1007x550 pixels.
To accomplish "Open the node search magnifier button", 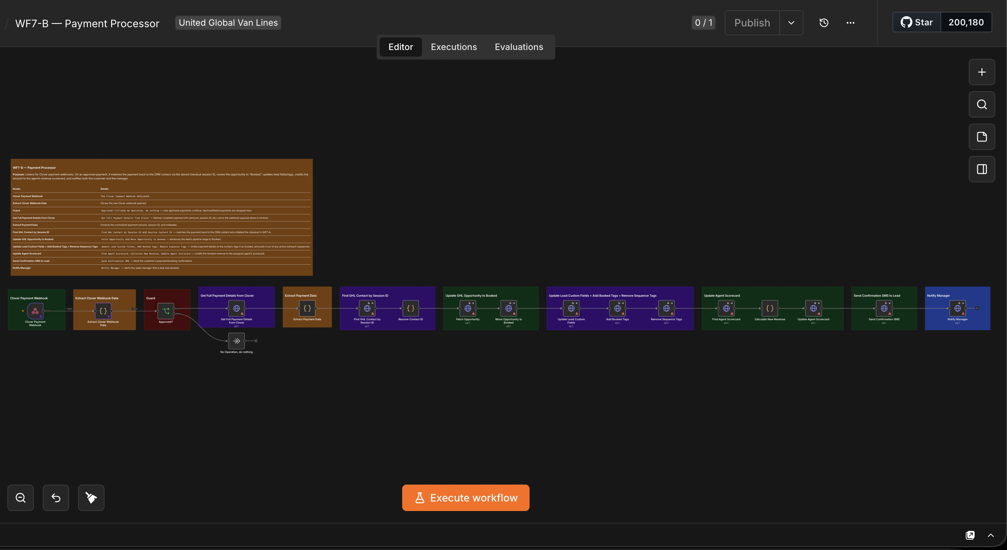I will pyautogui.click(x=982, y=105).
